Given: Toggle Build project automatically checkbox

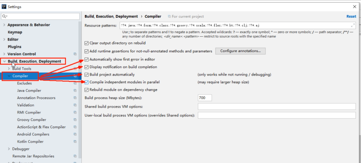Looking at the screenshot, I should click(87, 74).
